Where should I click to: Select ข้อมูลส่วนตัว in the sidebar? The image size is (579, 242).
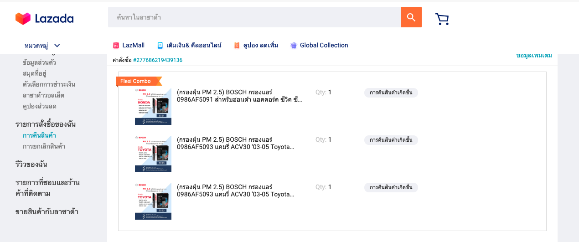click(x=39, y=62)
